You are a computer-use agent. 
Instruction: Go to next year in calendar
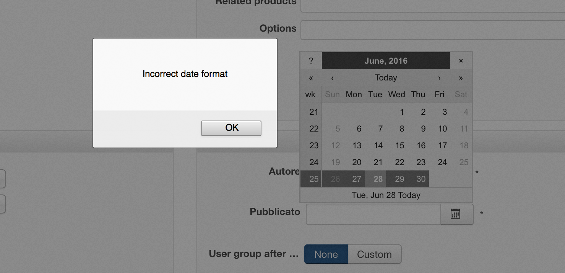coord(461,78)
